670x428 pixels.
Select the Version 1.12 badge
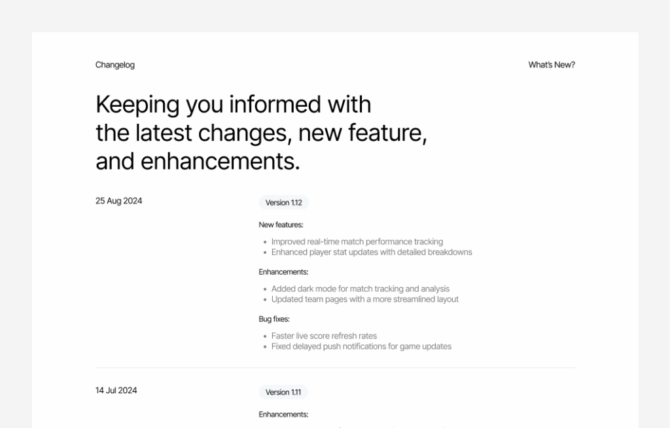(x=283, y=202)
